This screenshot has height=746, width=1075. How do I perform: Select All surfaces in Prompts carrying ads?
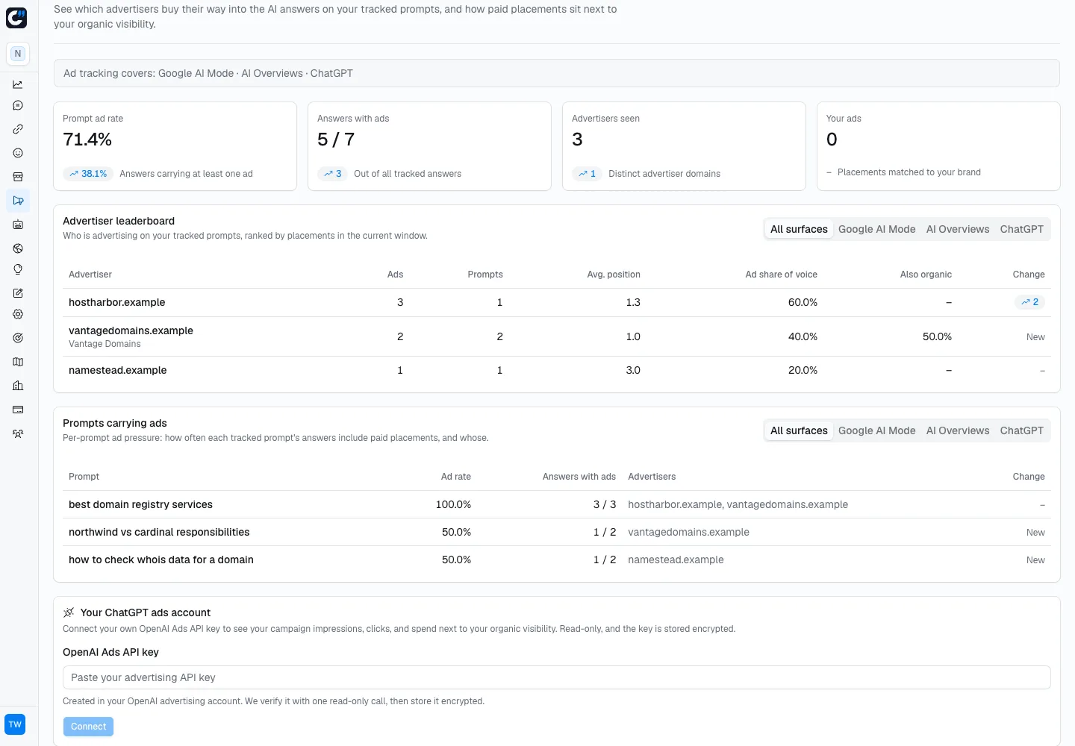[799, 430]
